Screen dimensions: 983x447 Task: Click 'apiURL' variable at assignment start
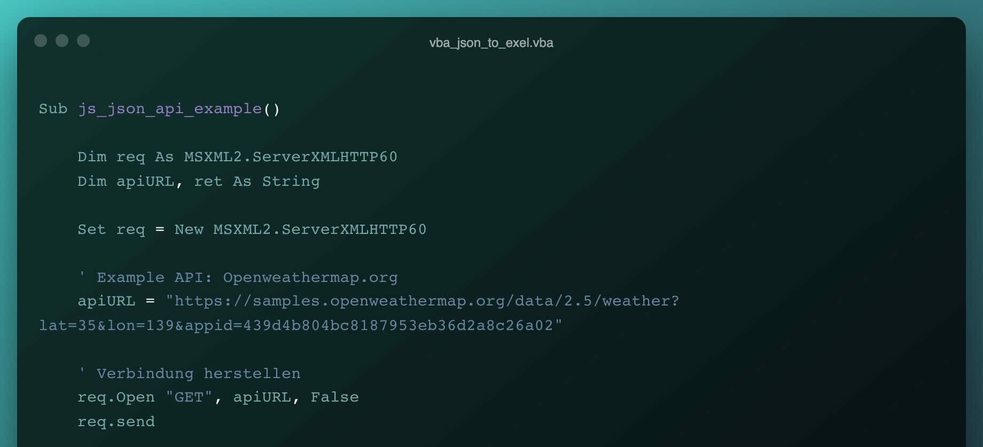coord(106,301)
